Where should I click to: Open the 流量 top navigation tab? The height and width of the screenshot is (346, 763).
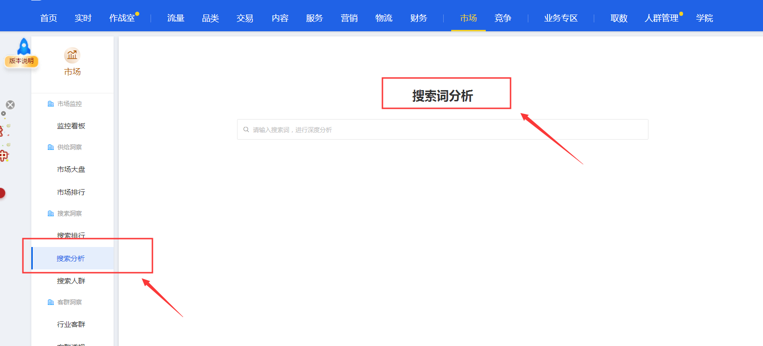tap(176, 18)
